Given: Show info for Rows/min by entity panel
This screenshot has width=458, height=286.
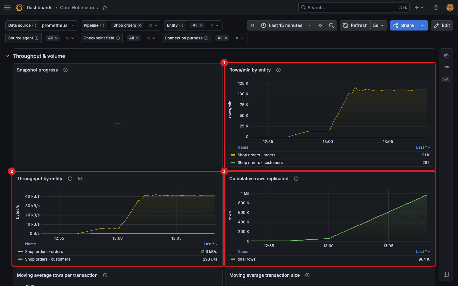Looking at the screenshot, I should click(x=278, y=70).
